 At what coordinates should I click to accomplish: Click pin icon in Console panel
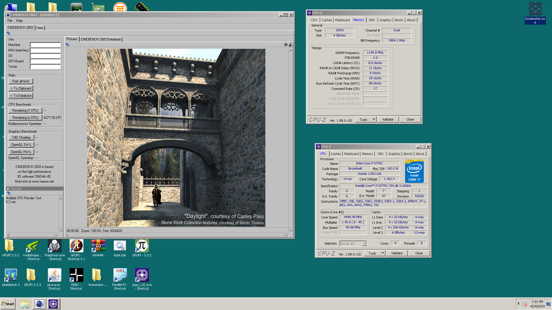(x=9, y=193)
